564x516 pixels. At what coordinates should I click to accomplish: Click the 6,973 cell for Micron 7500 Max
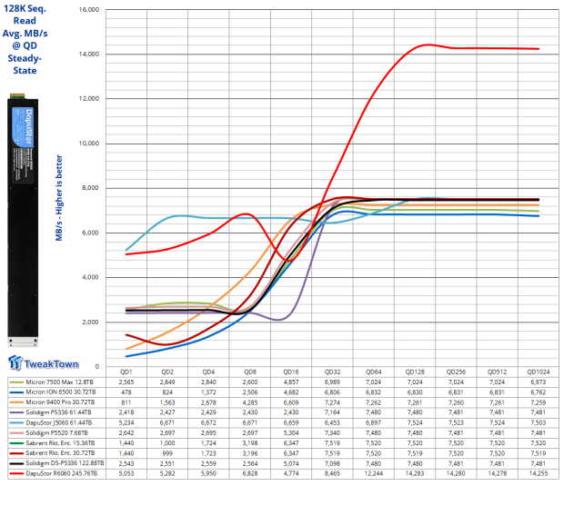click(x=539, y=382)
